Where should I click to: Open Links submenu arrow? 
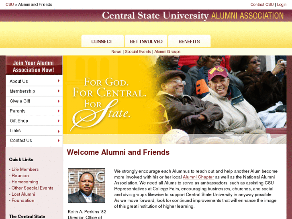59,131
